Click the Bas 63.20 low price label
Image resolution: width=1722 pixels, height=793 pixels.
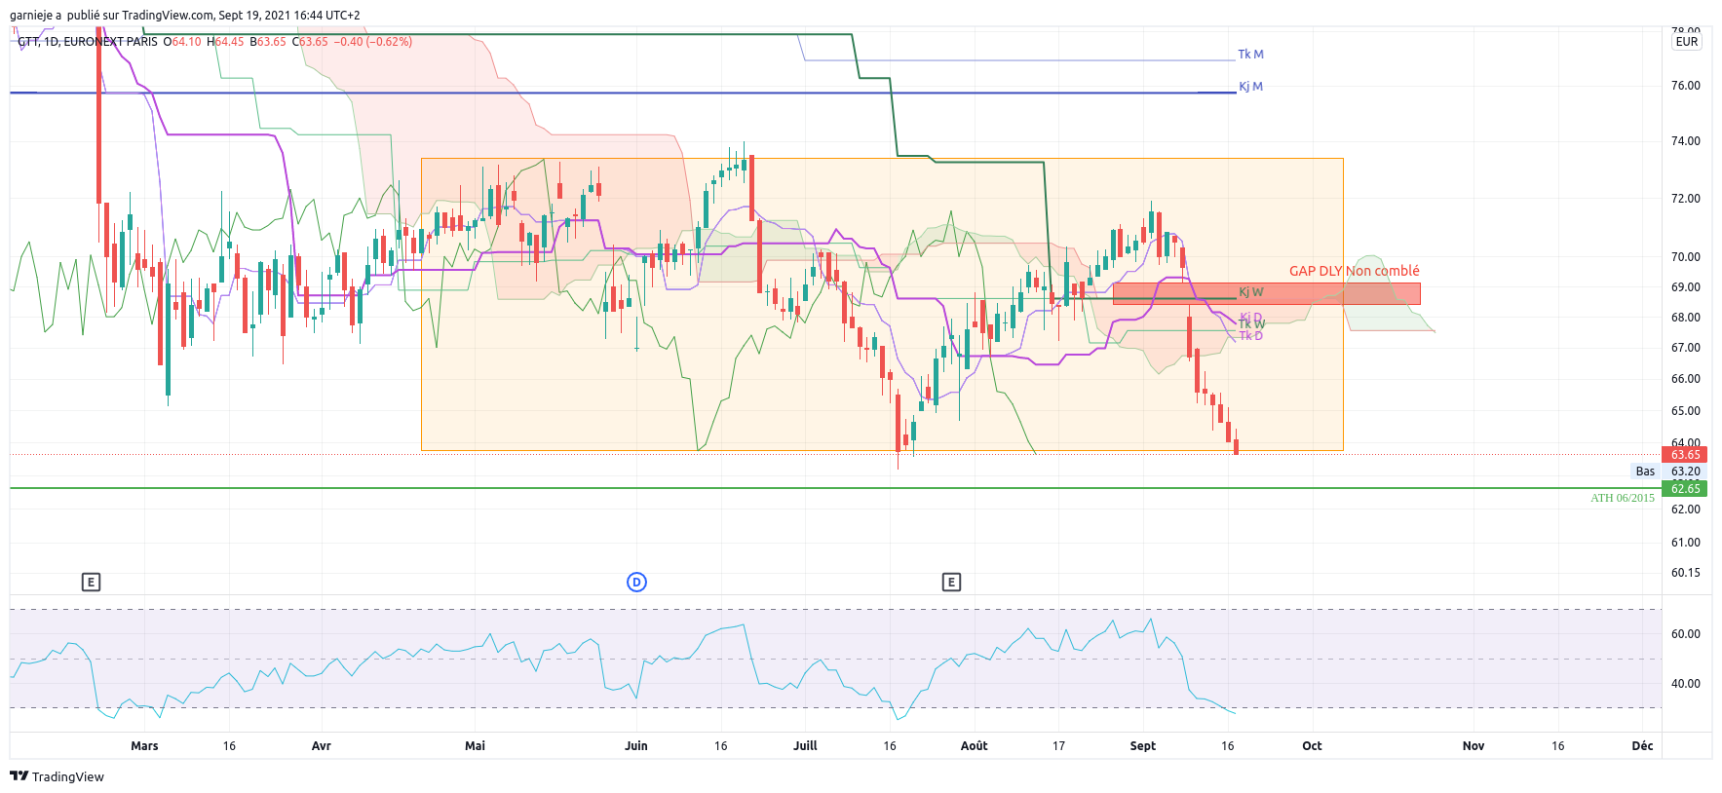(x=1667, y=472)
